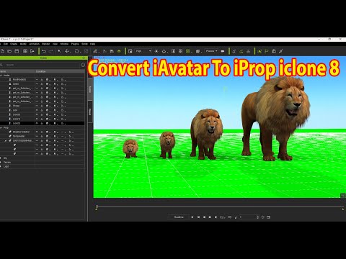The image size is (346, 259).
Task: Collapse the third prop item with child rows
Action: click(x=6, y=141)
